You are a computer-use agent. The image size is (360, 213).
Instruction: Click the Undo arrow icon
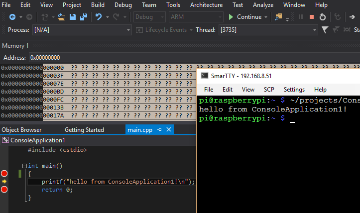(x=99, y=17)
